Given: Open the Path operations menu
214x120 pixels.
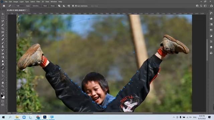Looking at the screenshot, I should click(59, 6).
